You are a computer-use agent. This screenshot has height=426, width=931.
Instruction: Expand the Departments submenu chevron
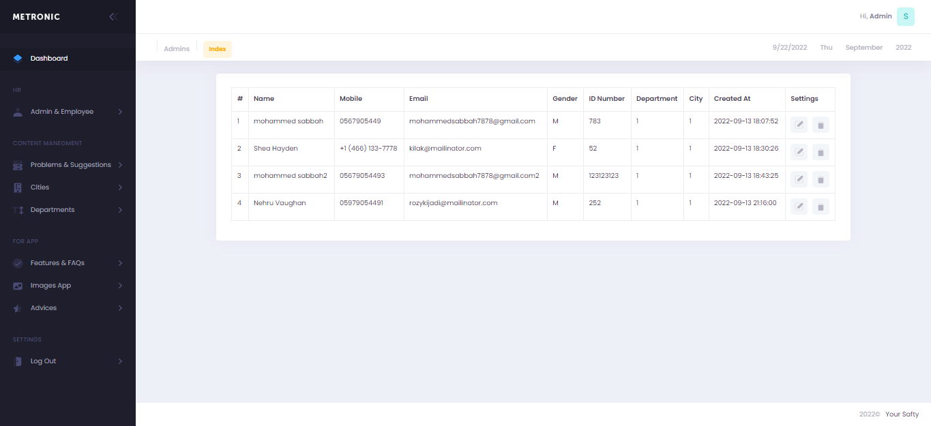pyautogui.click(x=120, y=210)
